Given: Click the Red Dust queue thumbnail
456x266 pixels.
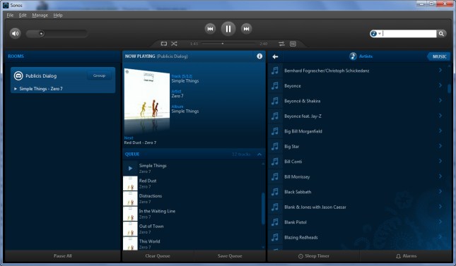Looking at the screenshot, I should coord(130,183).
